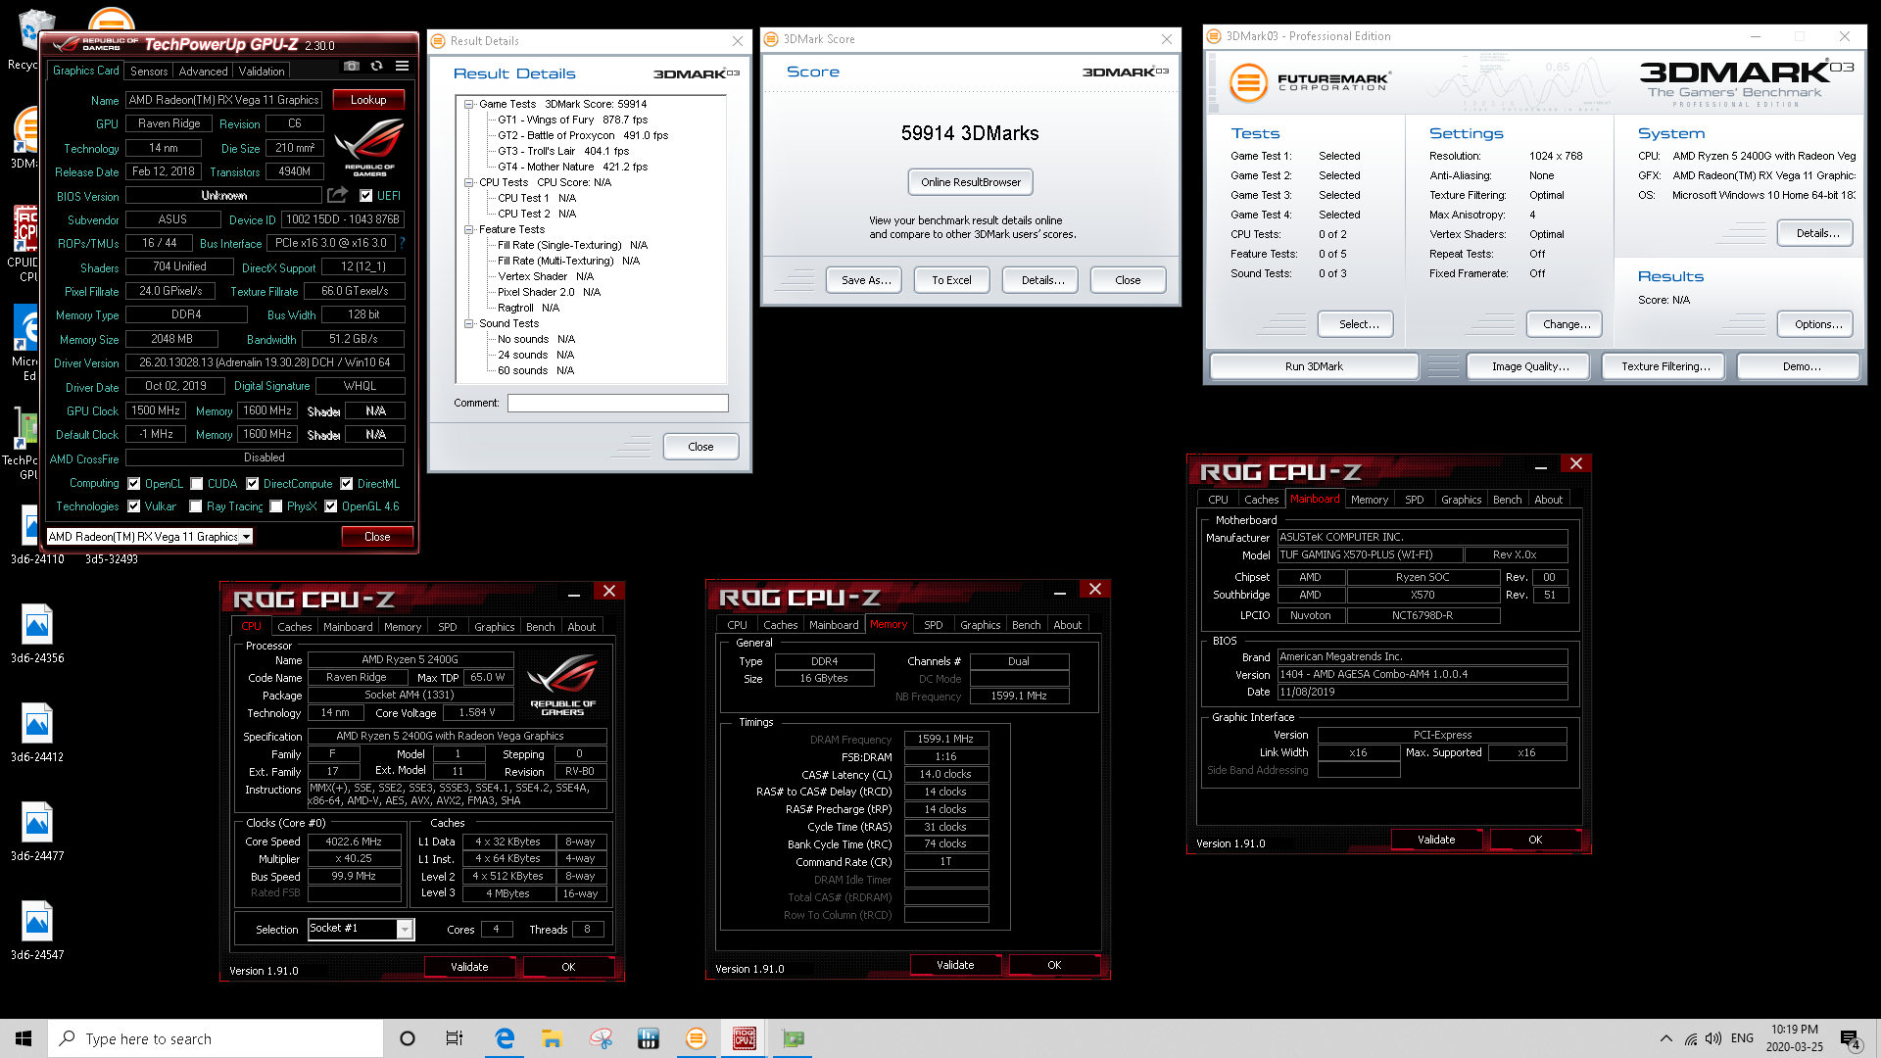Collapse the Game Tests tree node

(x=469, y=104)
